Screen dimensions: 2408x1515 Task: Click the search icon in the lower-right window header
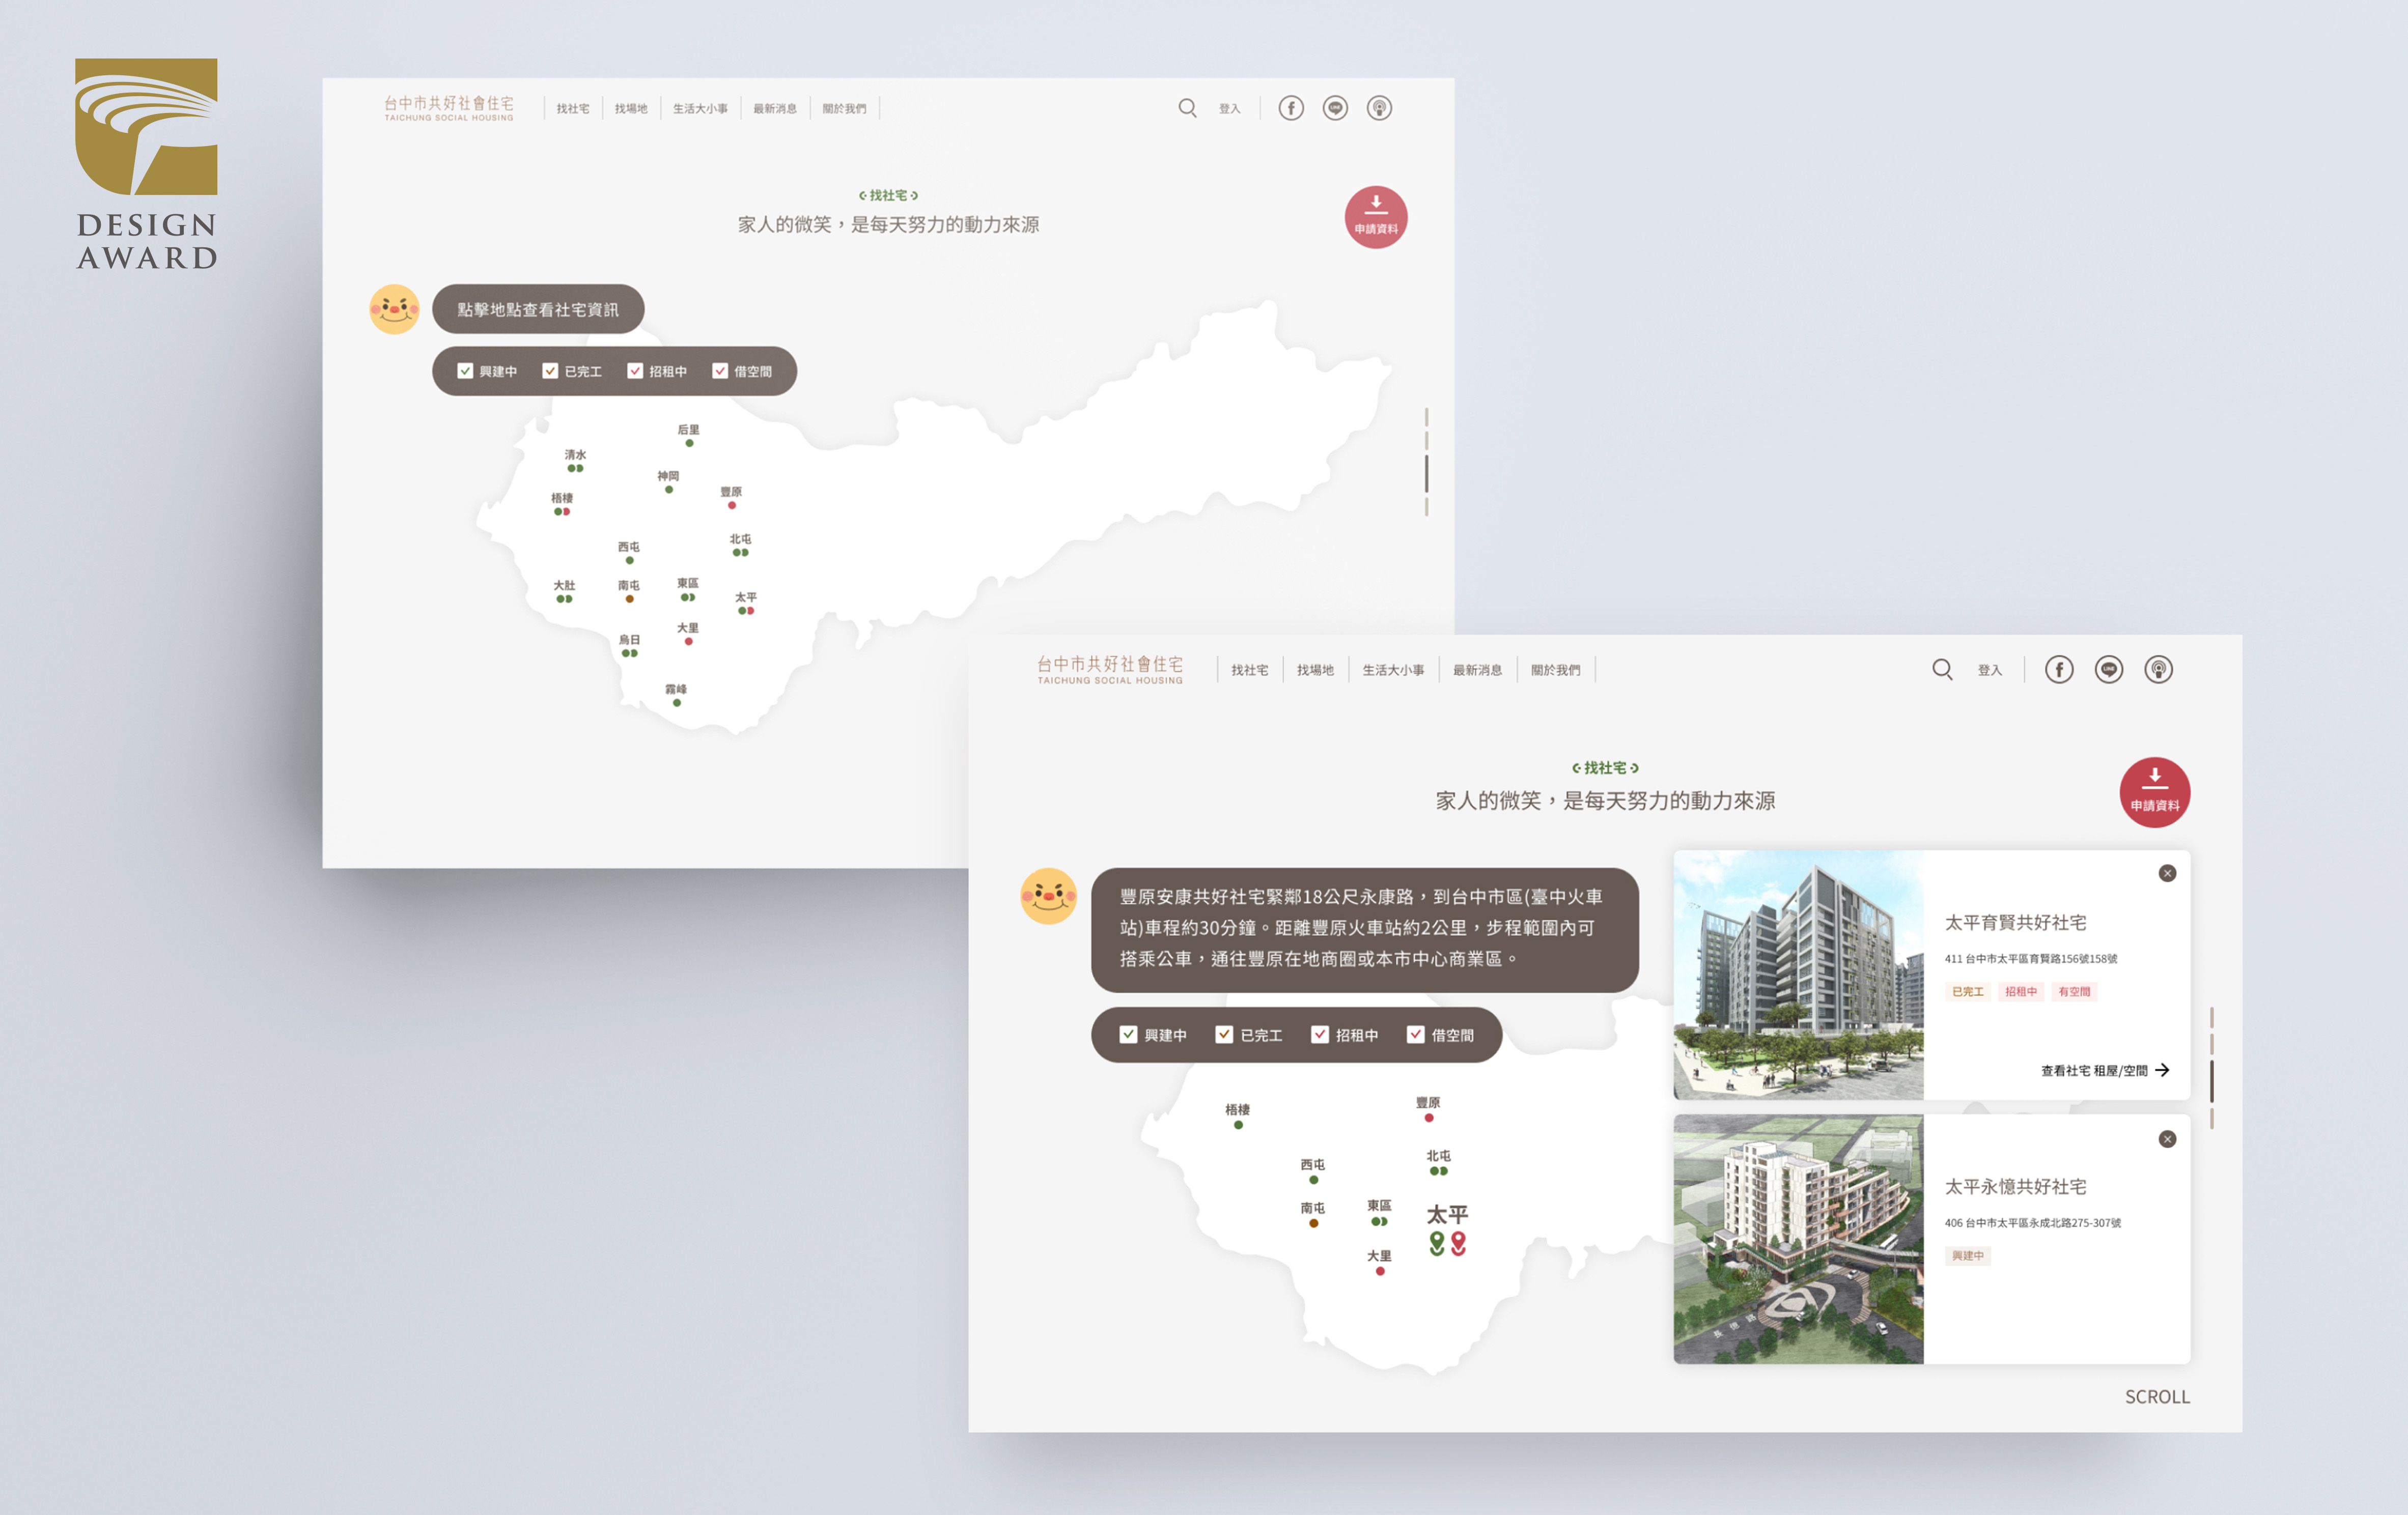click(1941, 670)
